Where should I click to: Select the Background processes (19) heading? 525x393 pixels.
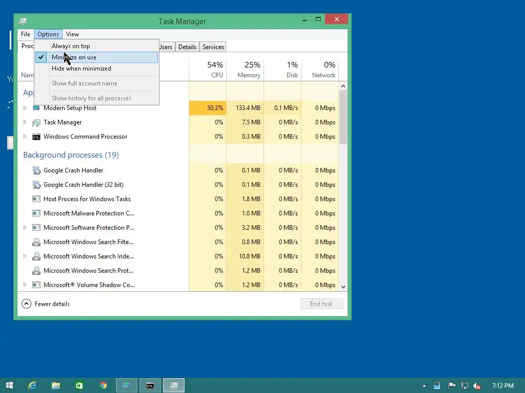tap(71, 155)
